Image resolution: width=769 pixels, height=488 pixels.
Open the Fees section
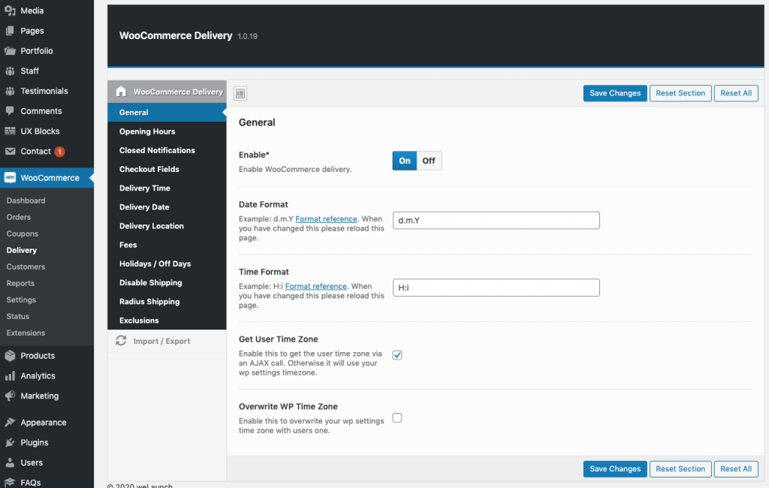coord(167,245)
